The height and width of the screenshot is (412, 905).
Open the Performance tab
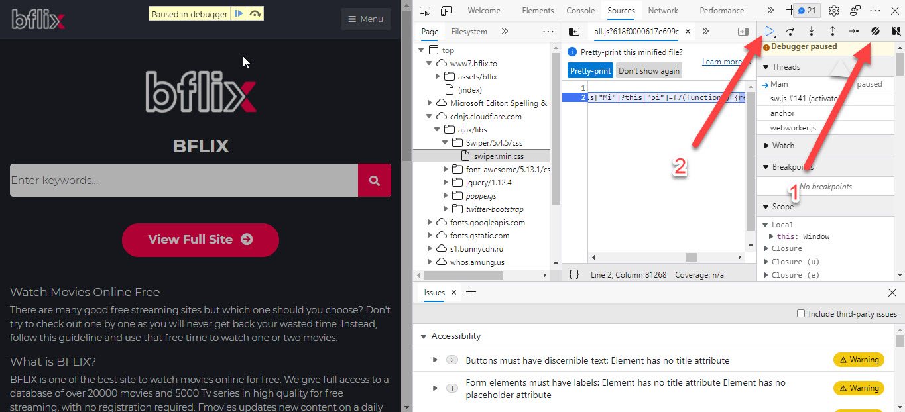721,11
